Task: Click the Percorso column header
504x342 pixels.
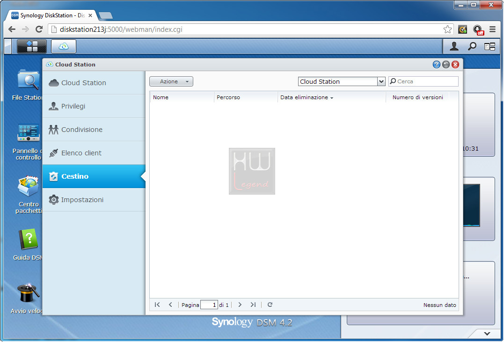Action: [246, 97]
